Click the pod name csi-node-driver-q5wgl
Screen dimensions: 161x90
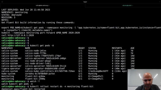coord(38,61)
